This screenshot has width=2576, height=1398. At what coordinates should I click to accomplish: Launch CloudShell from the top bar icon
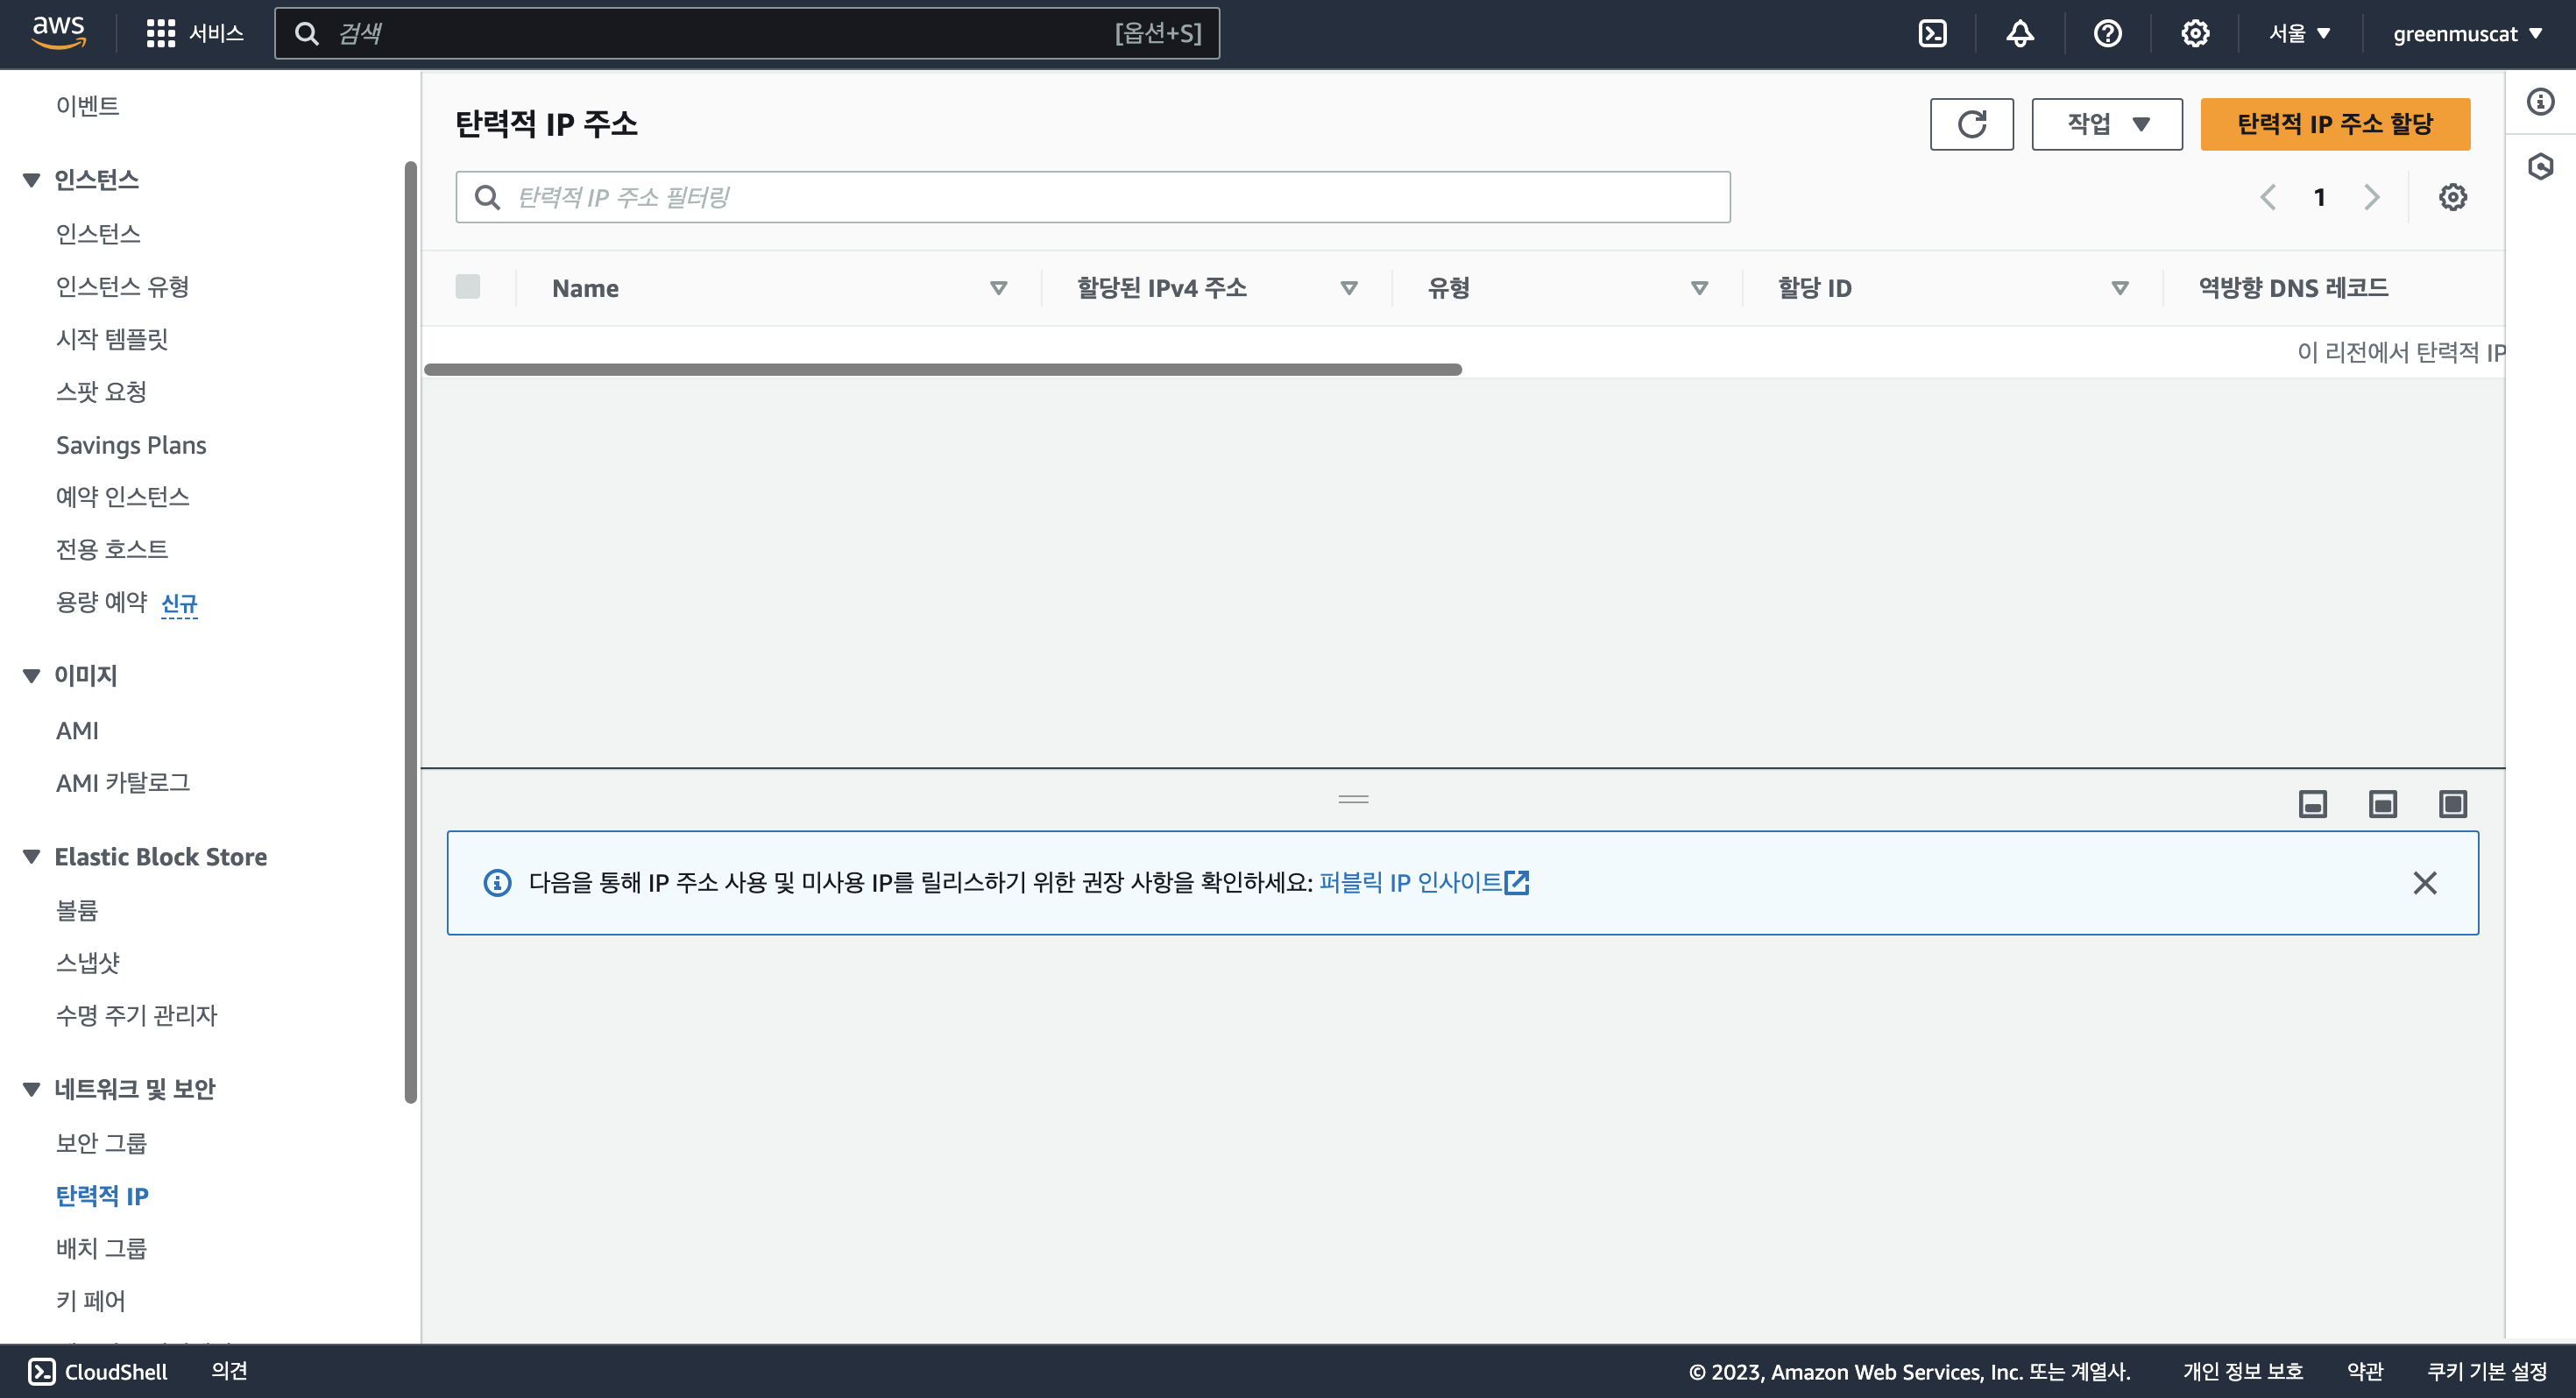tap(1932, 34)
